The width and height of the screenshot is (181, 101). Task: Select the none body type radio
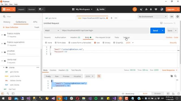[46, 43]
